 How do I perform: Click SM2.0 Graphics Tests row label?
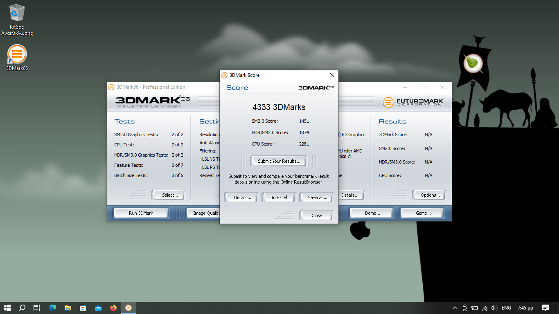pyautogui.click(x=136, y=135)
